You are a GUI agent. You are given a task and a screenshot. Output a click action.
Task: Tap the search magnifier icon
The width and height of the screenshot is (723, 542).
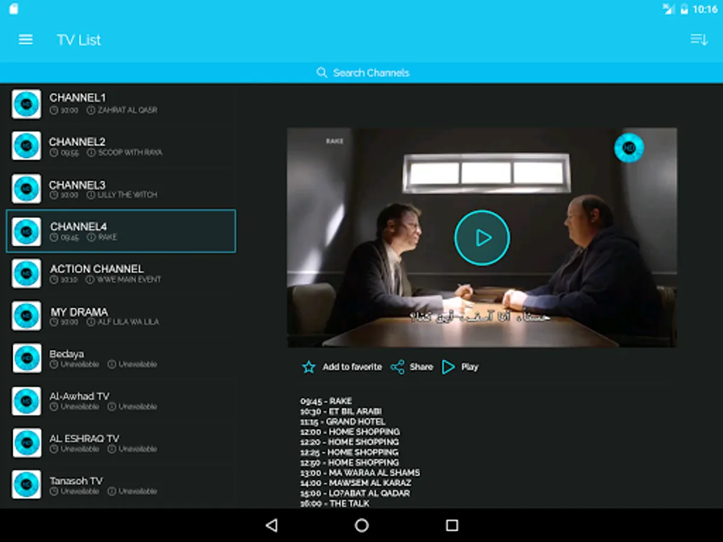pyautogui.click(x=322, y=73)
